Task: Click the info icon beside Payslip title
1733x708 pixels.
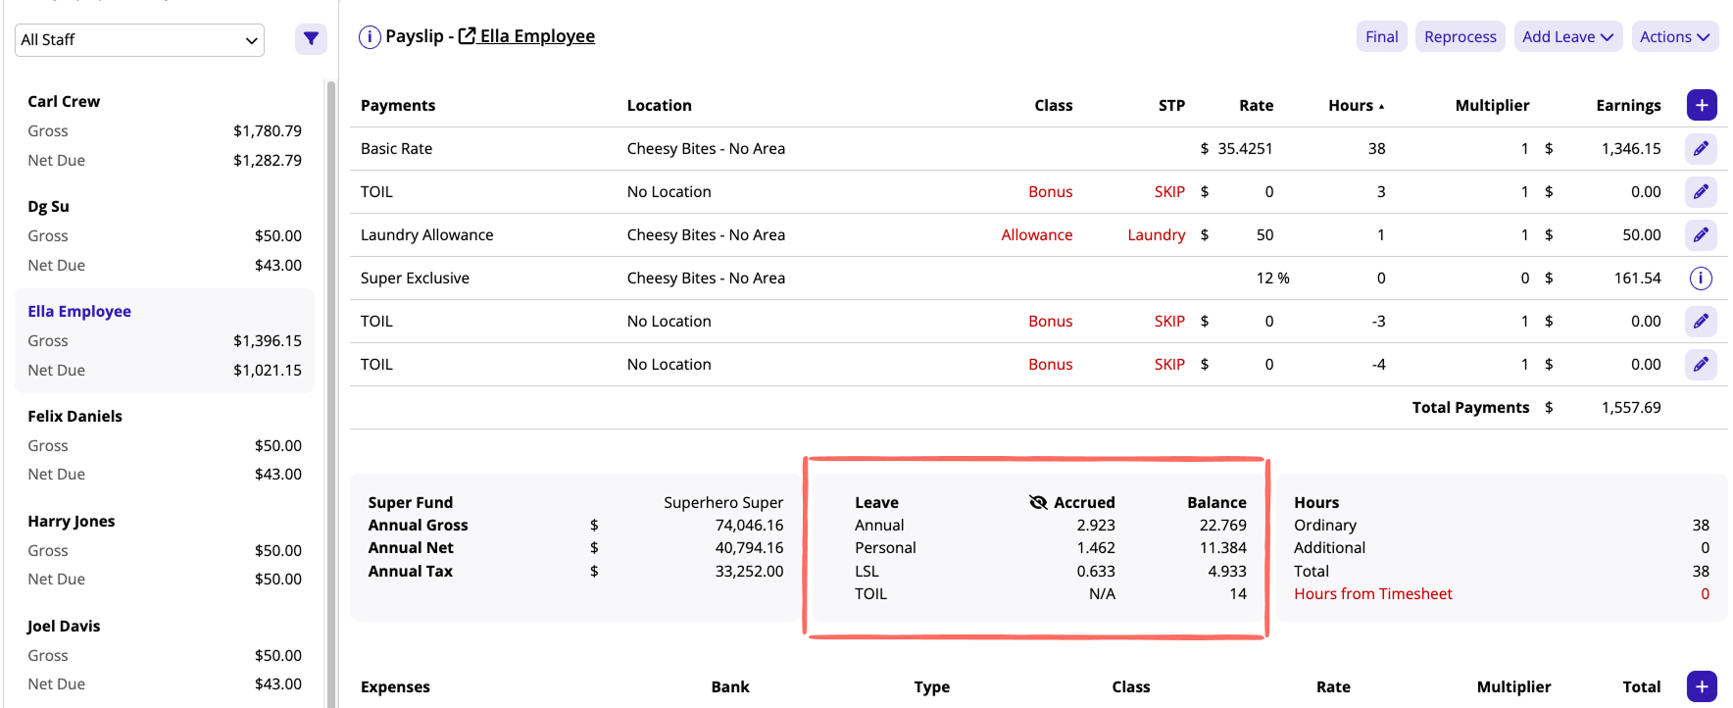Action: coord(370,37)
